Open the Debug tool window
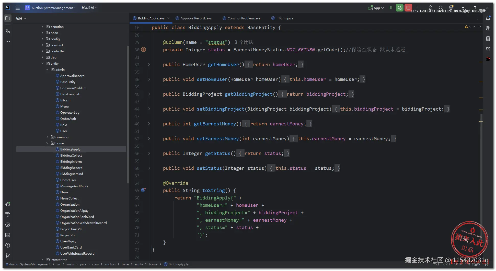This screenshot has width=496, height=271. coord(8,204)
